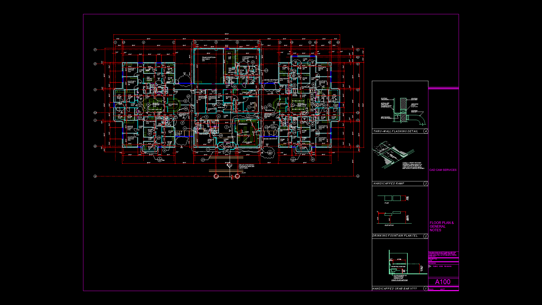
Task: Click the A100 sheet number in the title block
Action: [443, 282]
